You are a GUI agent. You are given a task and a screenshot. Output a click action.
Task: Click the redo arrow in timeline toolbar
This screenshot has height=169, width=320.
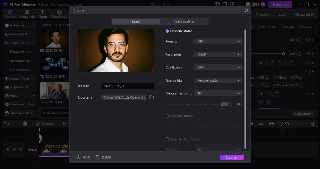click(16, 124)
